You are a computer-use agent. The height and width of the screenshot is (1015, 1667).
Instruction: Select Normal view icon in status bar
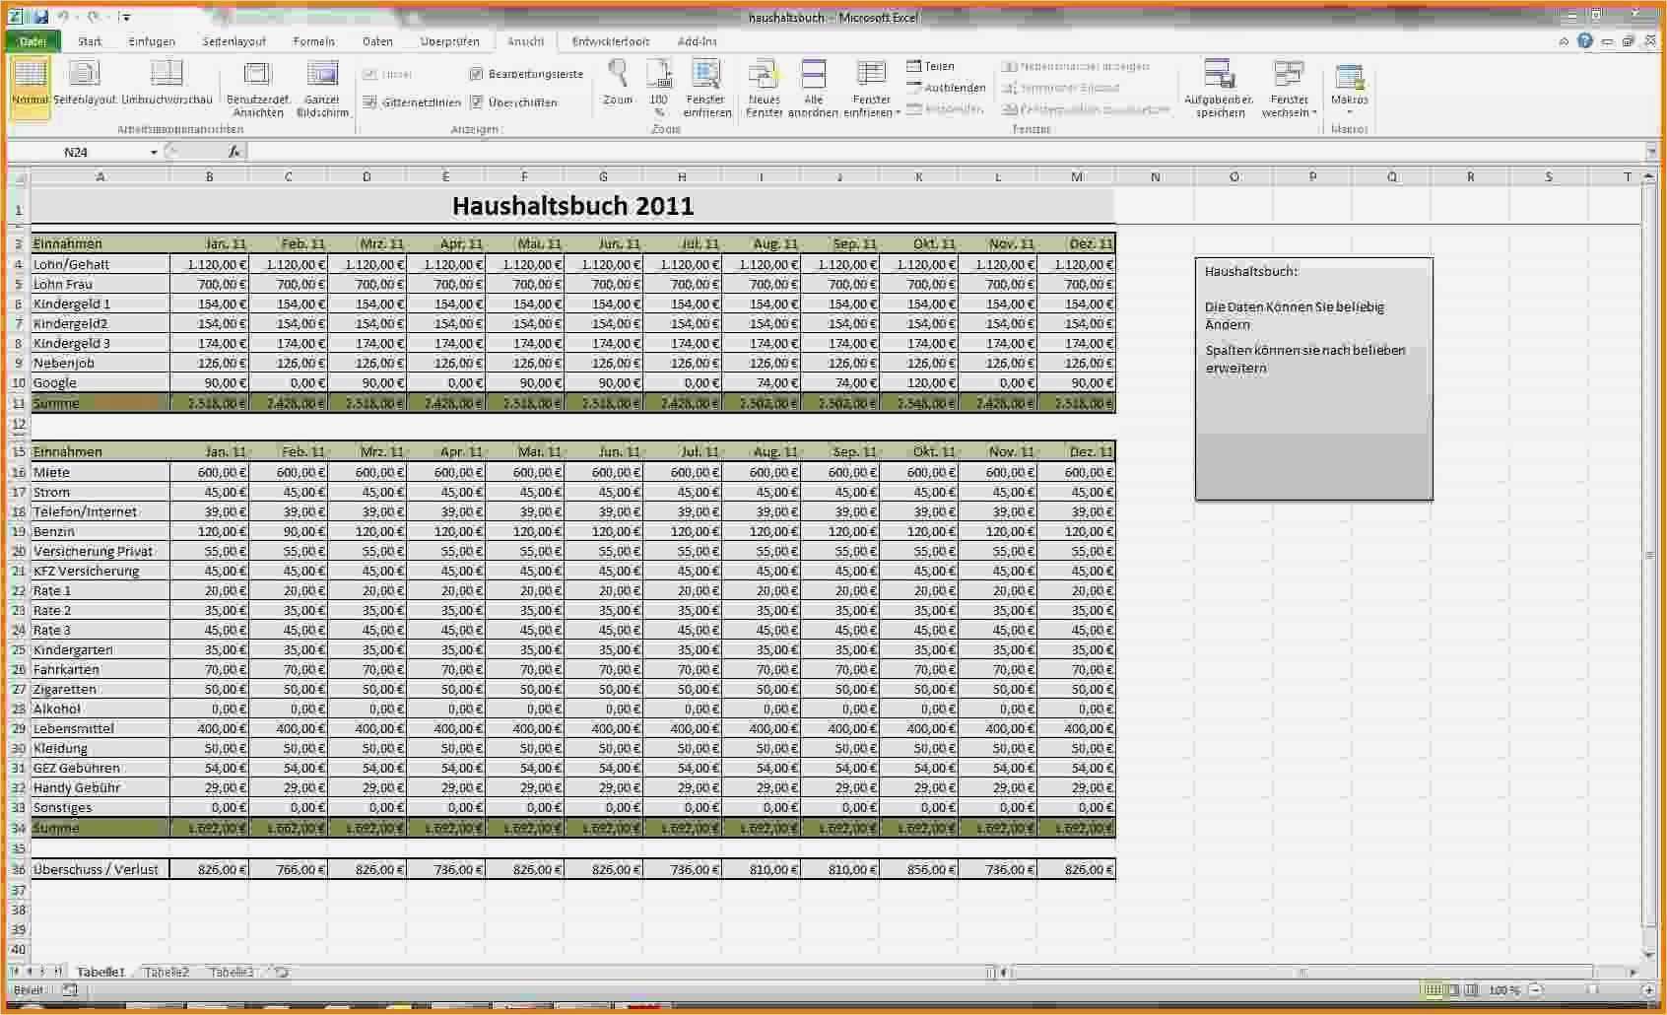[x=1434, y=990]
